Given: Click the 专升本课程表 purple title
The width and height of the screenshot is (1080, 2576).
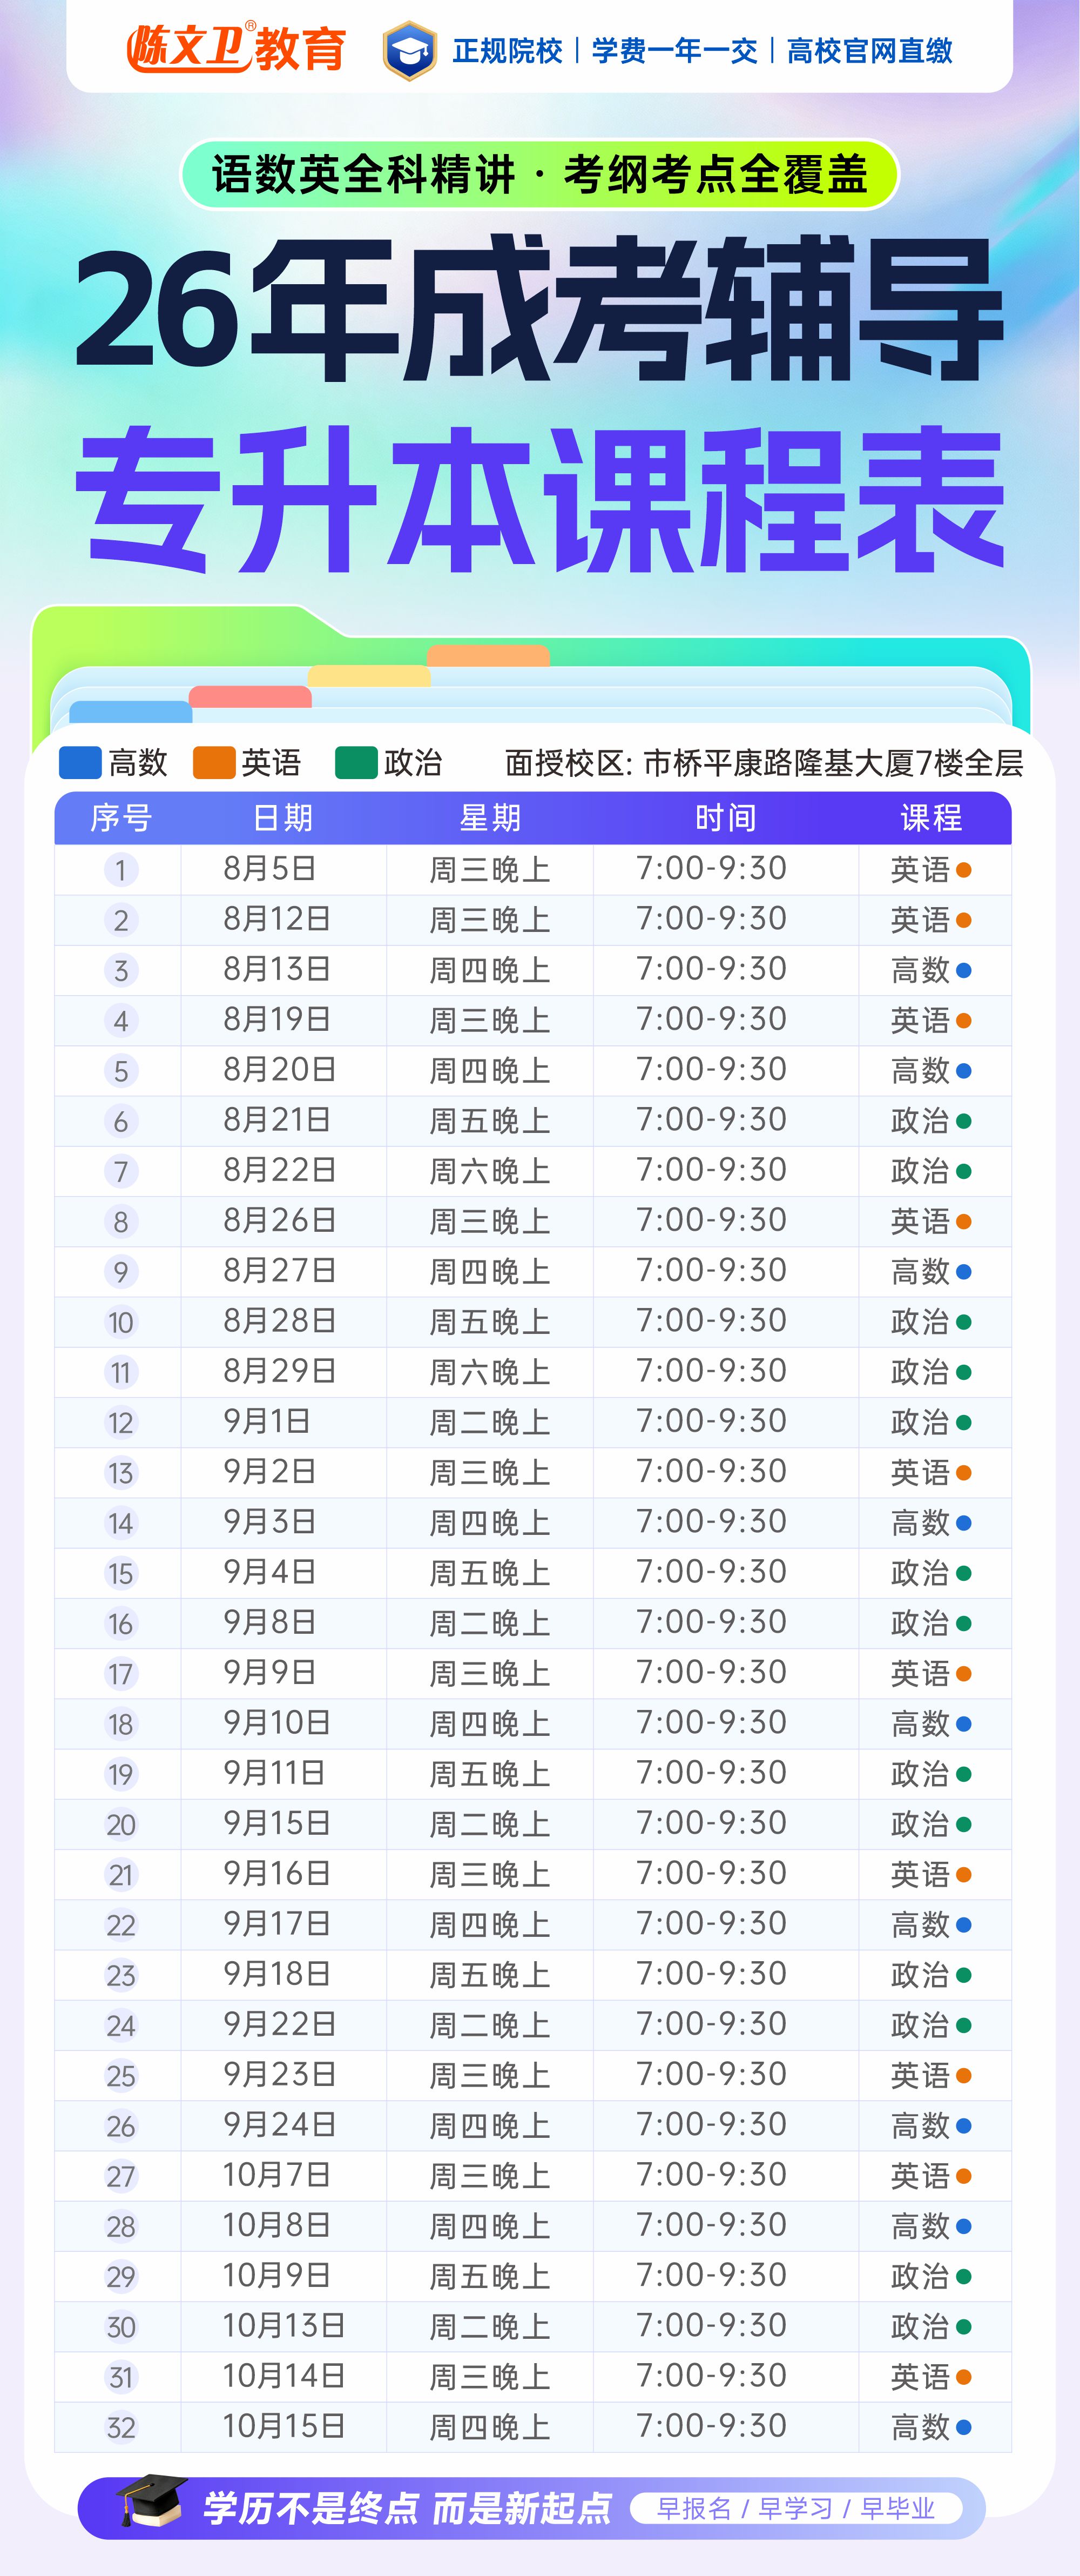Looking at the screenshot, I should pyautogui.click(x=539, y=498).
